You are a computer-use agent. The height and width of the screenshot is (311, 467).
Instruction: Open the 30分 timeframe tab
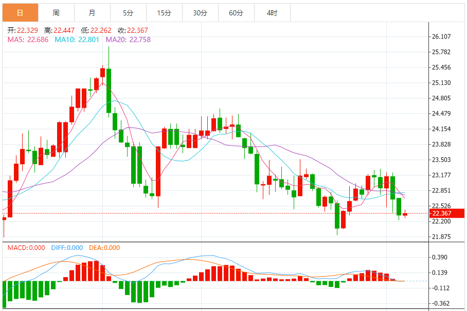coord(201,13)
